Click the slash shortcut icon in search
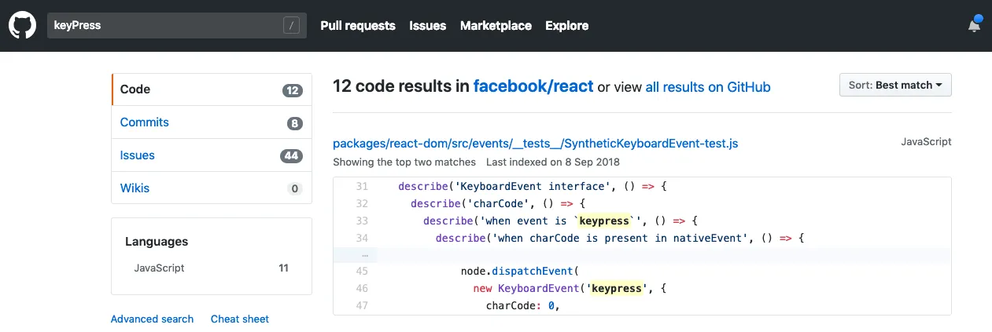Viewport: 992px width, 332px height. 291,26
